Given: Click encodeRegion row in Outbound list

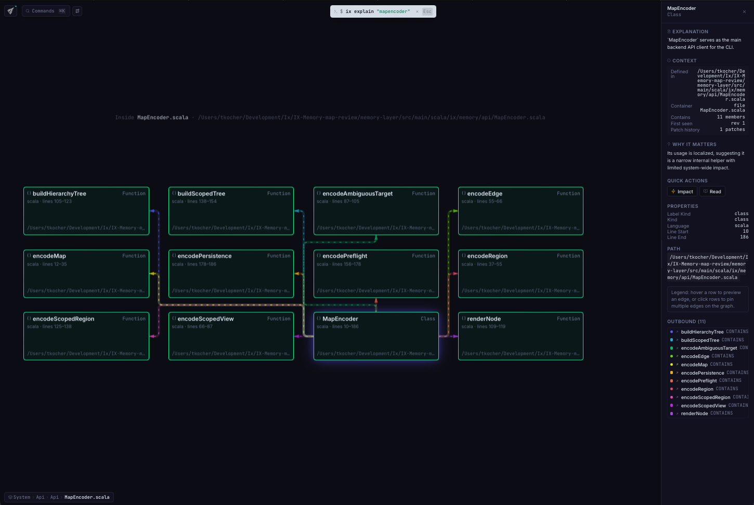Looking at the screenshot, I should pyautogui.click(x=708, y=389).
